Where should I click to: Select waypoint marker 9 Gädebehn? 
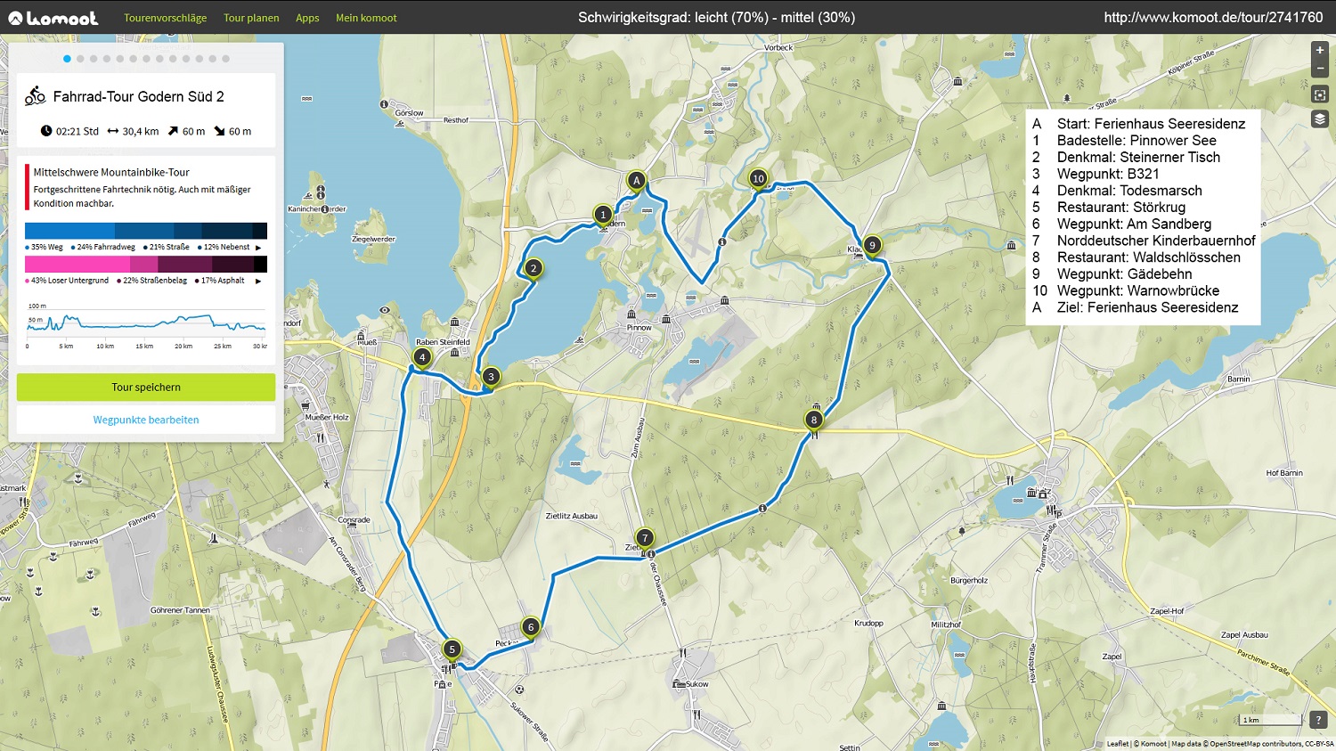pyautogui.click(x=872, y=245)
